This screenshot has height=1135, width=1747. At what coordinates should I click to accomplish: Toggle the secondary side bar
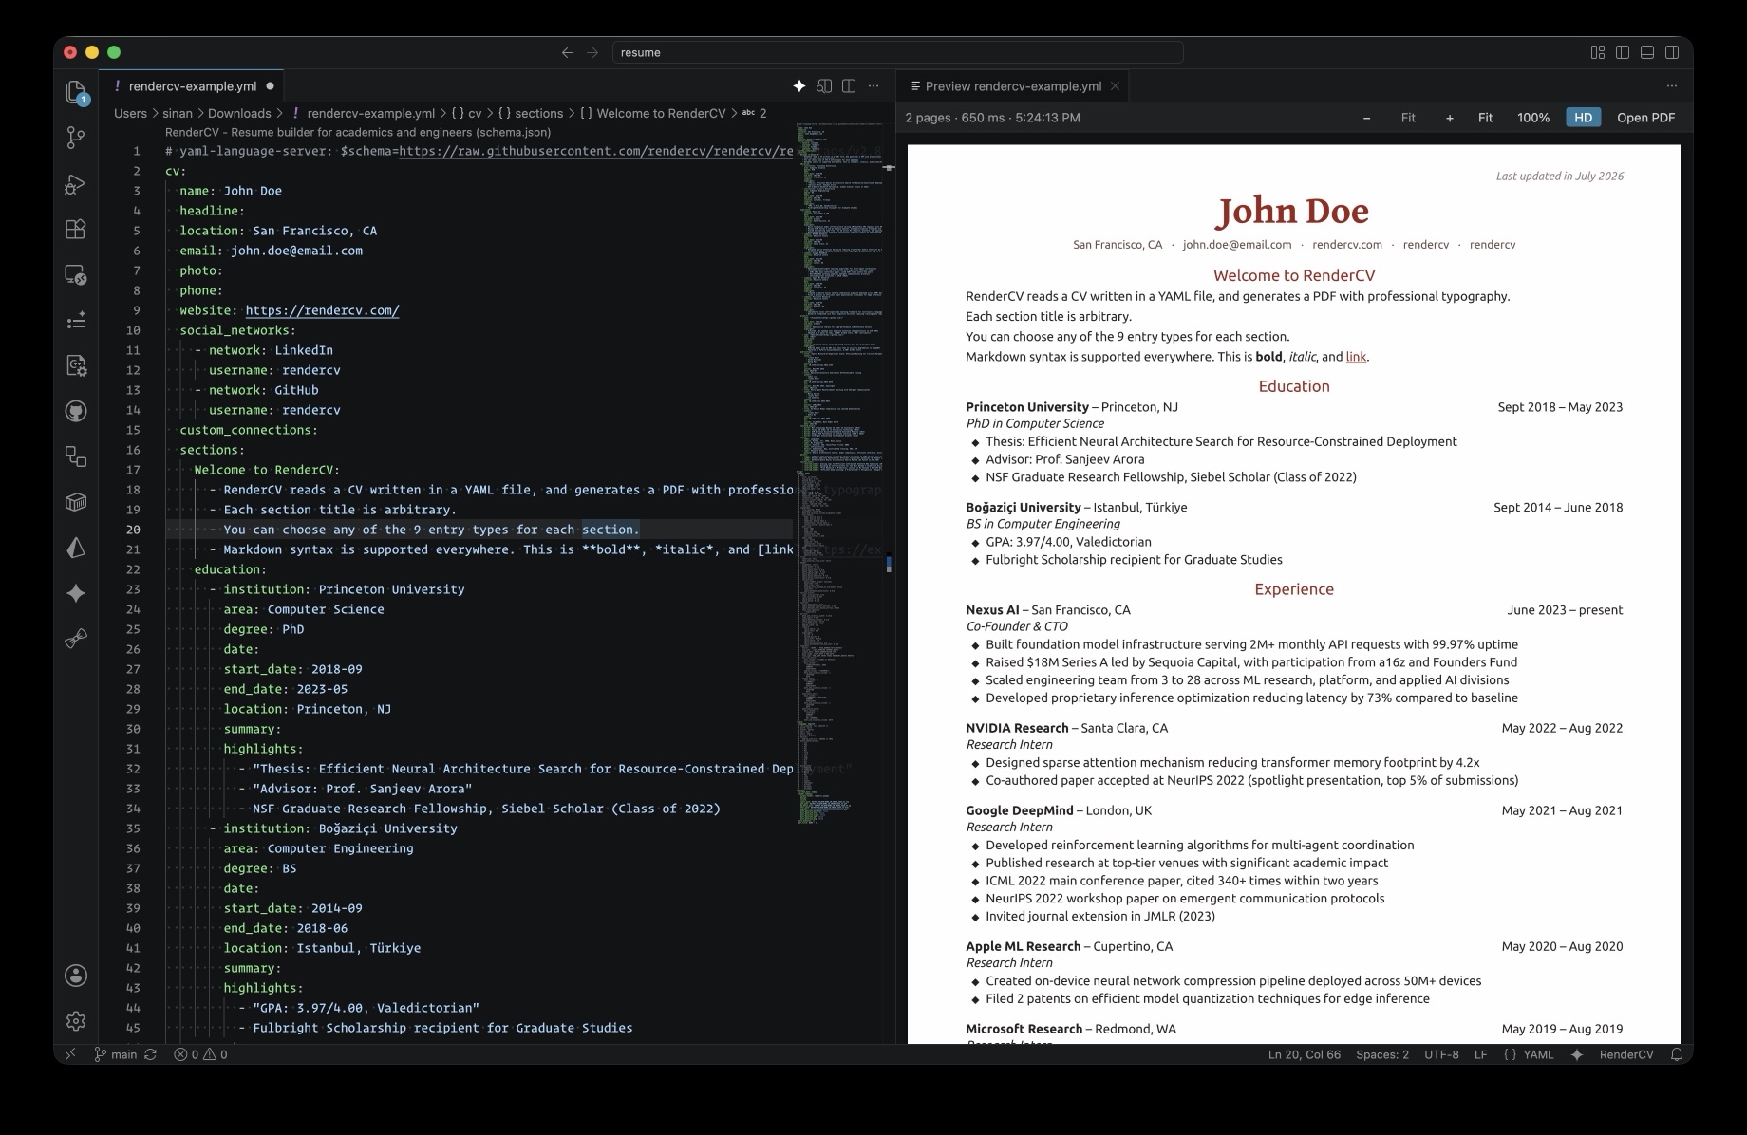[1672, 52]
